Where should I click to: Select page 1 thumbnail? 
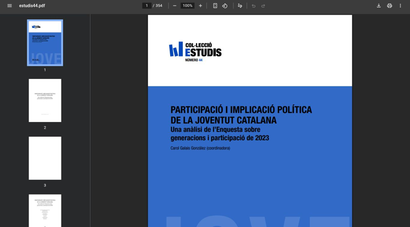pyautogui.click(x=45, y=43)
